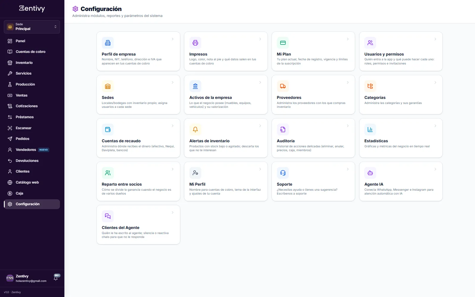Click the Agente IA robot icon
The width and height of the screenshot is (475, 297).
(370, 173)
